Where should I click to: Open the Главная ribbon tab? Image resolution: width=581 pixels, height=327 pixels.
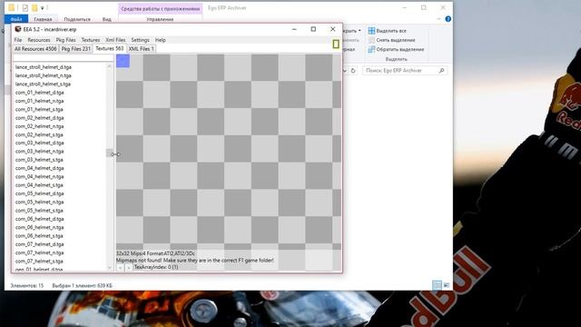[x=43, y=19]
